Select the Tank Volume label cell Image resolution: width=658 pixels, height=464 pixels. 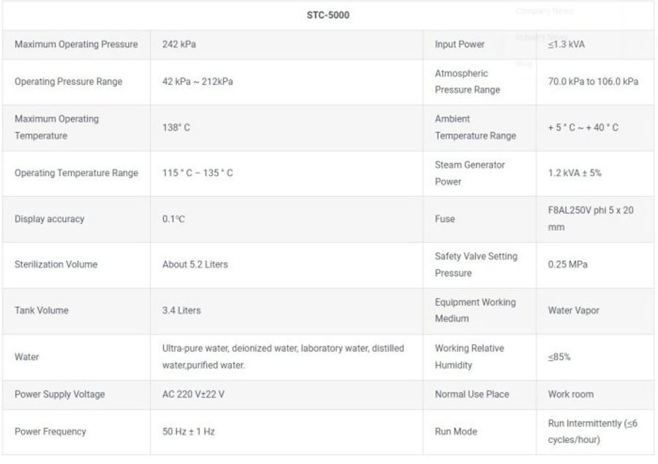pyautogui.click(x=42, y=311)
